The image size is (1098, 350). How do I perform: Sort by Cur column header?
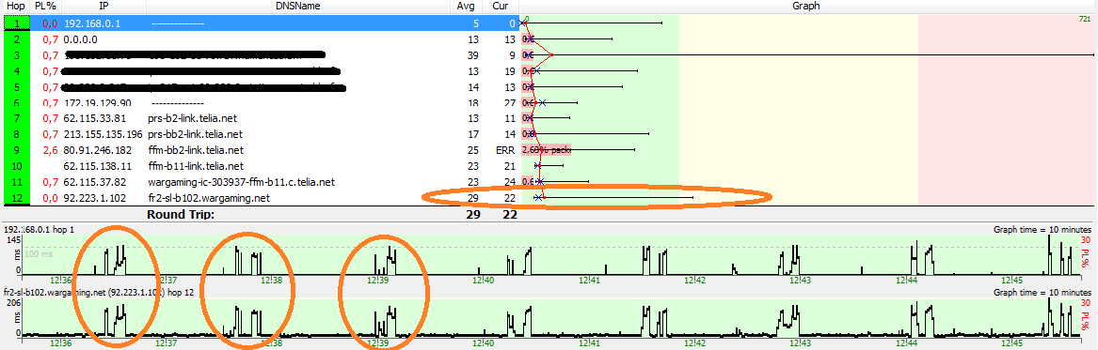point(500,6)
